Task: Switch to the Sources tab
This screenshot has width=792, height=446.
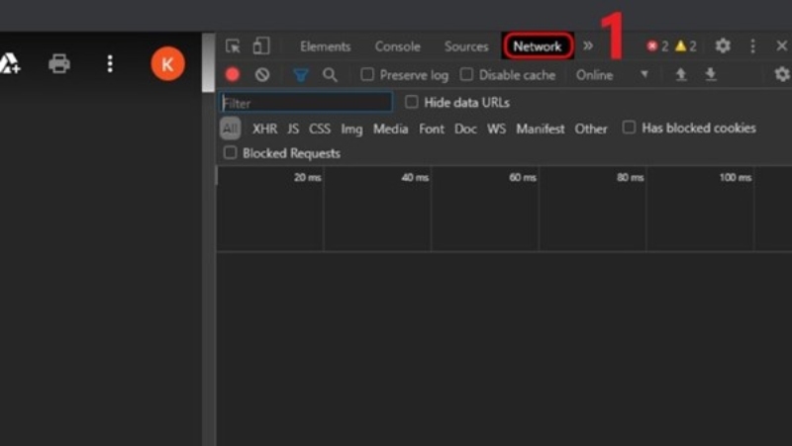Action: (x=466, y=46)
